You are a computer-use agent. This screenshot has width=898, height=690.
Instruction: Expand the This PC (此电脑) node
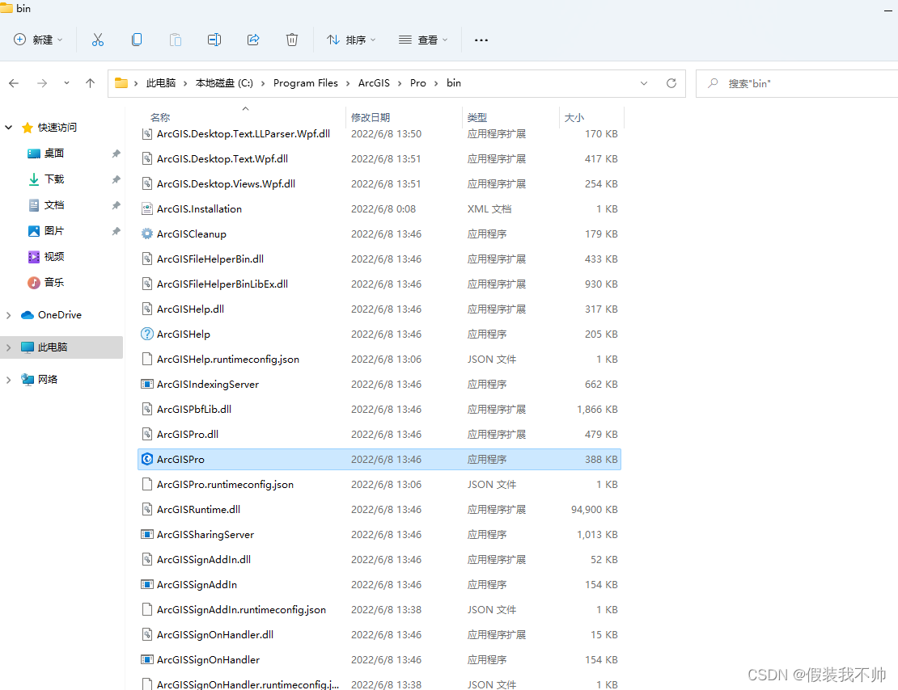pos(9,347)
